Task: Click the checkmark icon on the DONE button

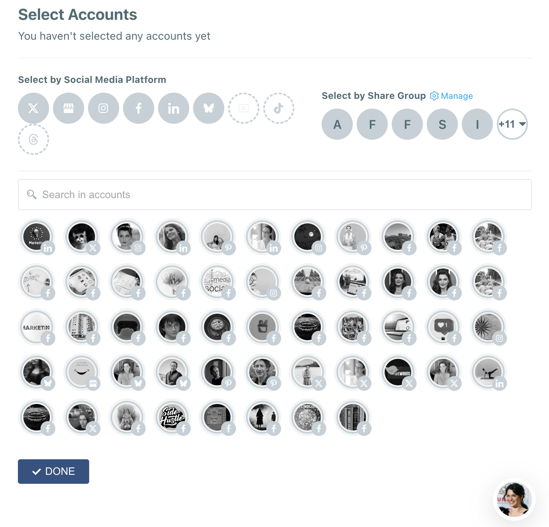Action: click(37, 471)
